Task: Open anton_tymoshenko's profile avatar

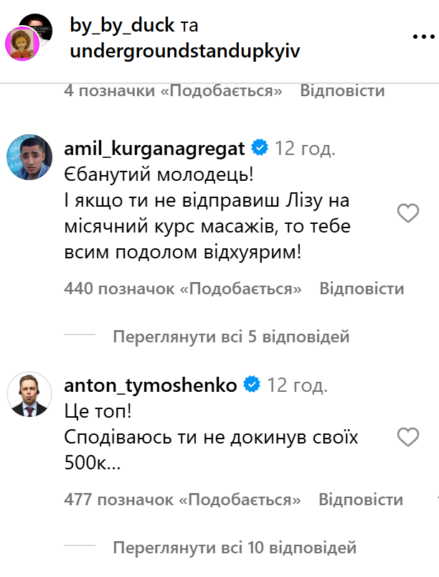Action: pyautogui.click(x=29, y=393)
